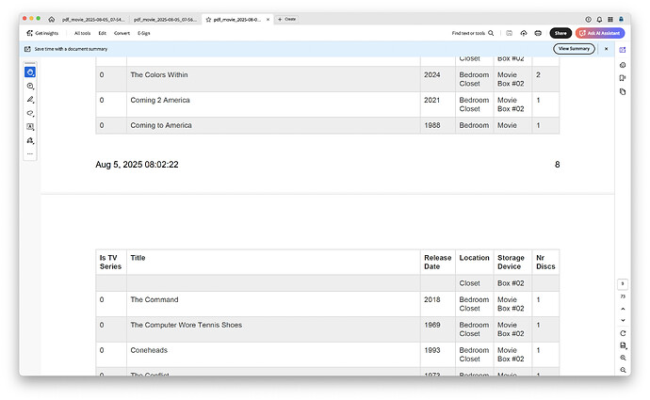Open apps grid icon
The width and height of the screenshot is (650, 400).
(x=610, y=19)
